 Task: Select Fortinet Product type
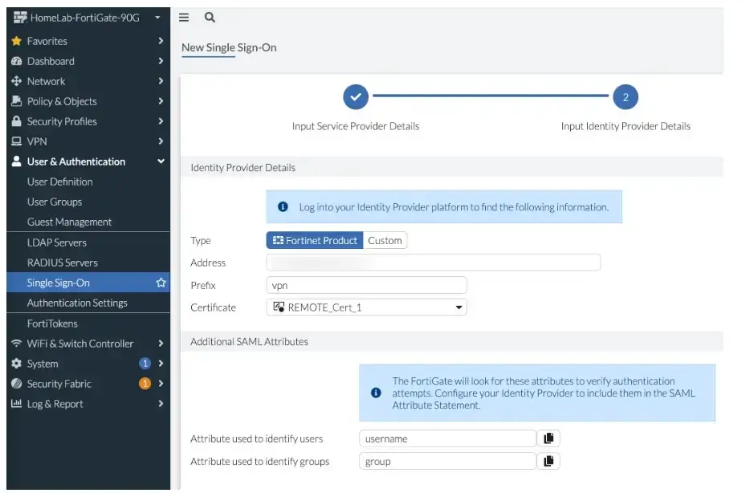point(315,240)
